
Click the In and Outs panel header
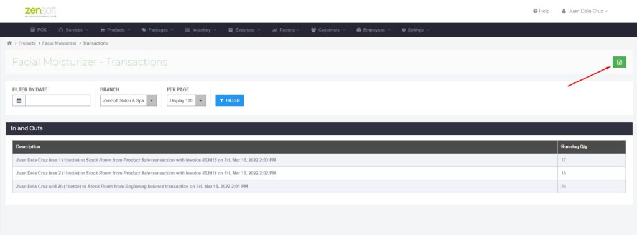319,128
